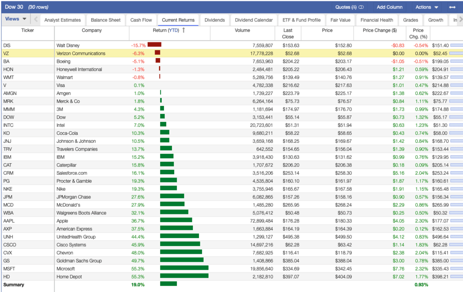Image resolution: width=463 pixels, height=292 pixels.
Task: Click the Chevron company name
Action: coord(65,252)
